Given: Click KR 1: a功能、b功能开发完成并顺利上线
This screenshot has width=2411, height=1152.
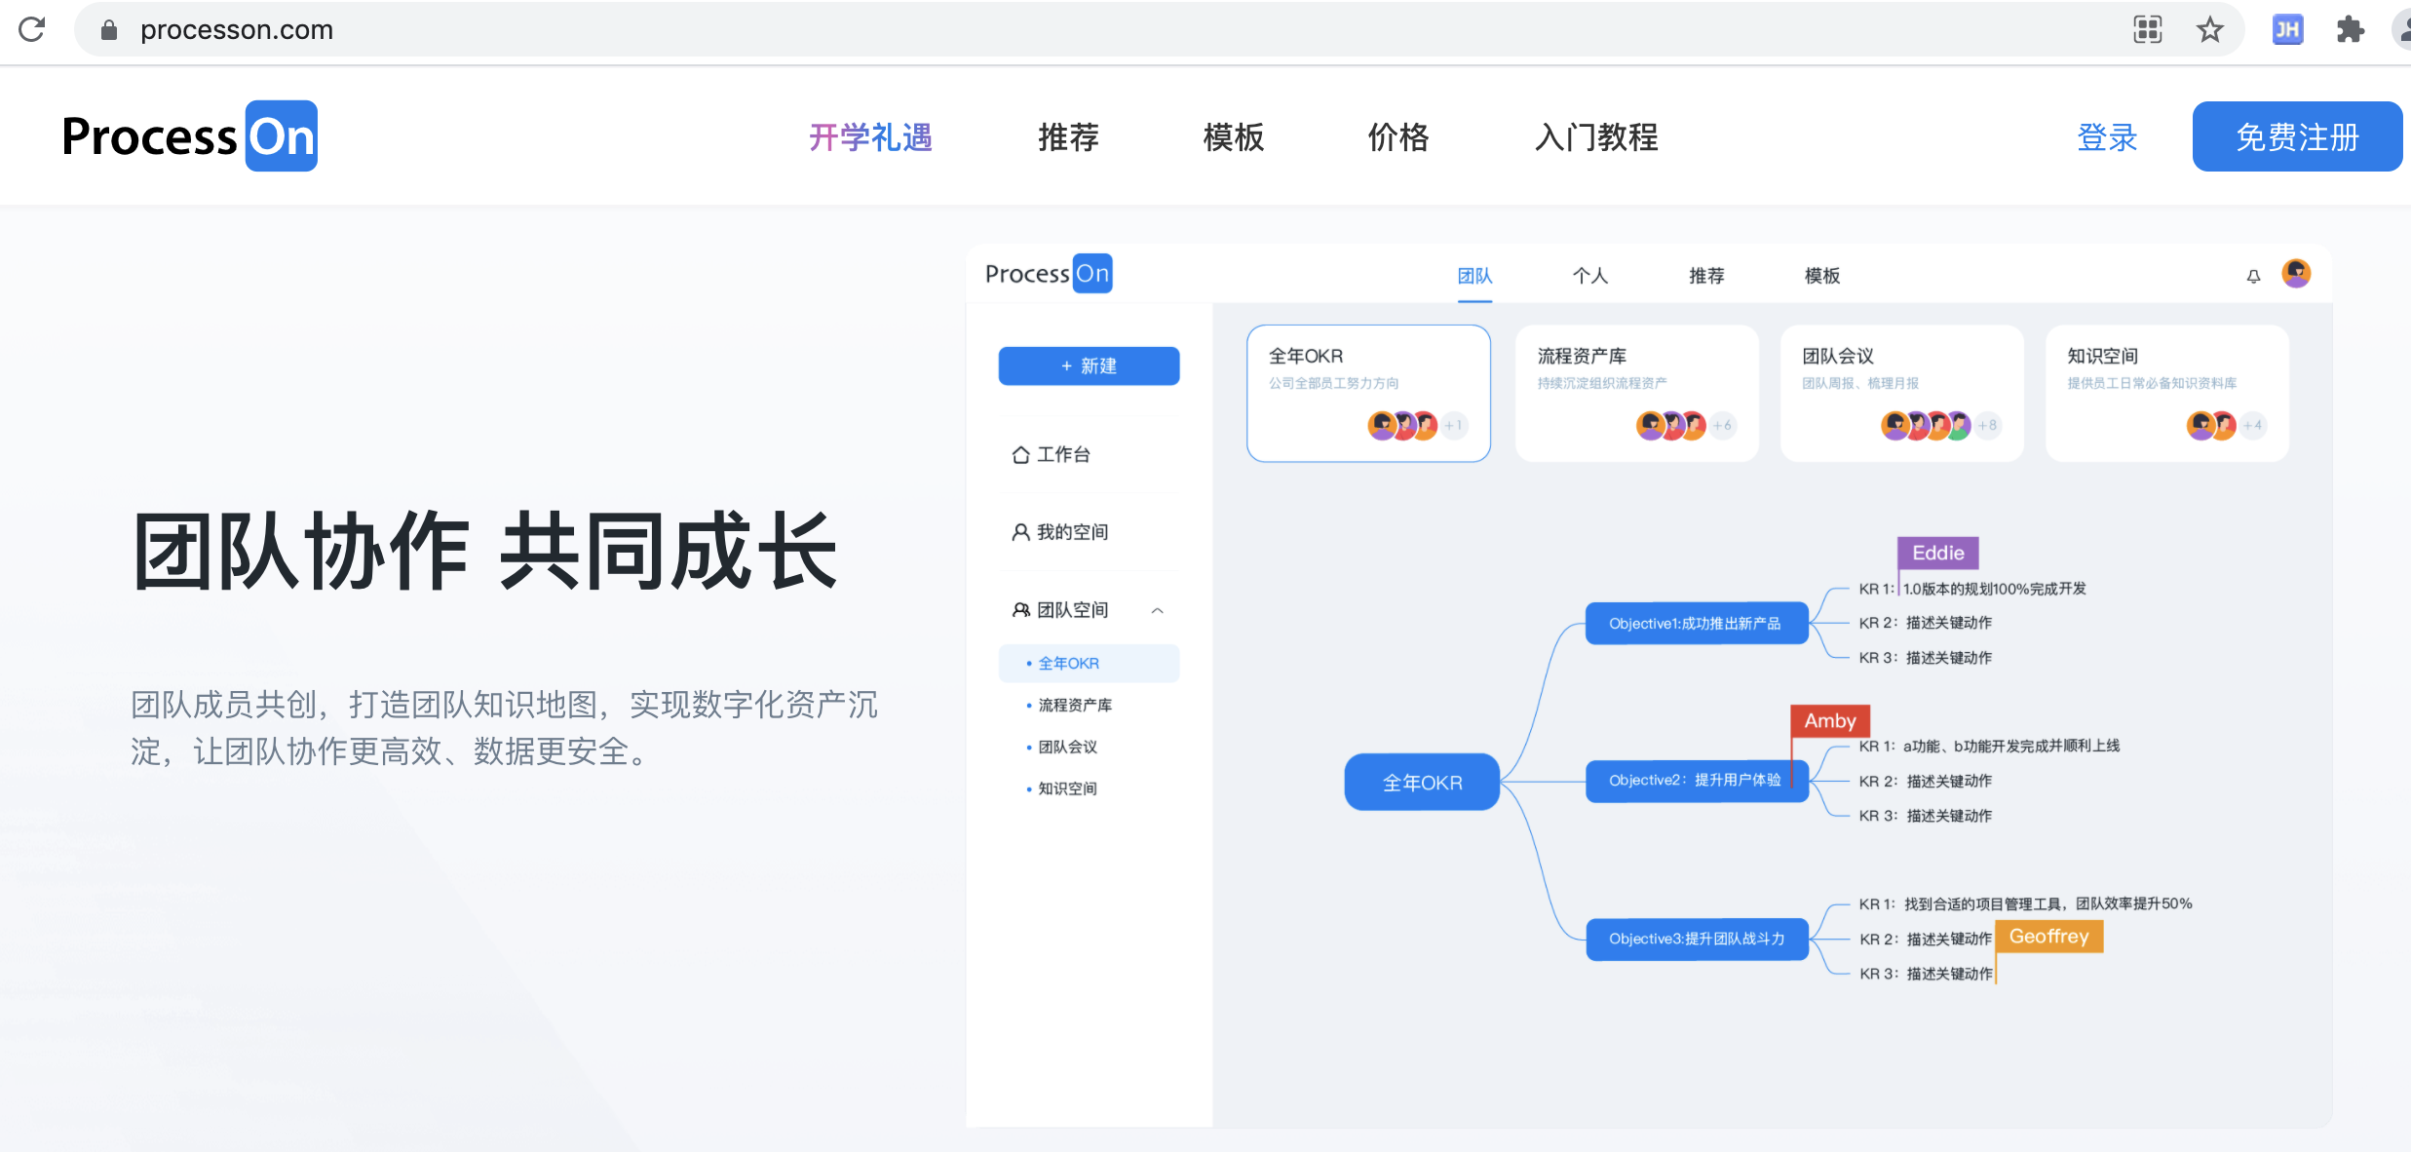Looking at the screenshot, I should point(1989,746).
